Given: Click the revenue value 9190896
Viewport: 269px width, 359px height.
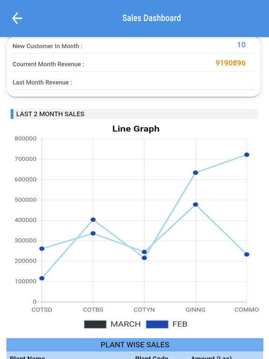Looking at the screenshot, I should (x=230, y=63).
